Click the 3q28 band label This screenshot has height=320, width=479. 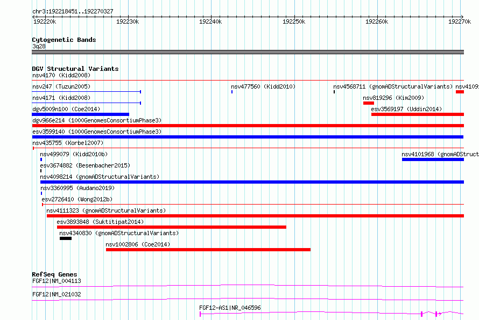click(39, 46)
